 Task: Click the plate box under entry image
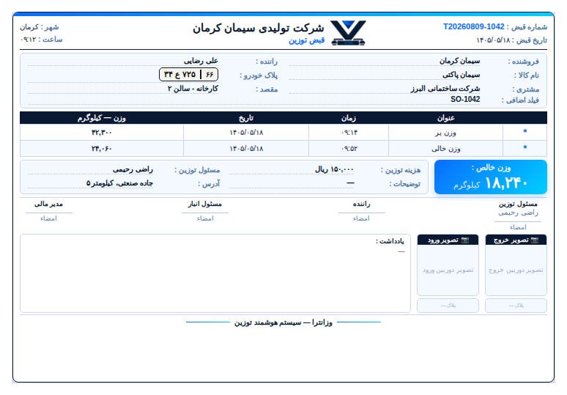(x=448, y=306)
